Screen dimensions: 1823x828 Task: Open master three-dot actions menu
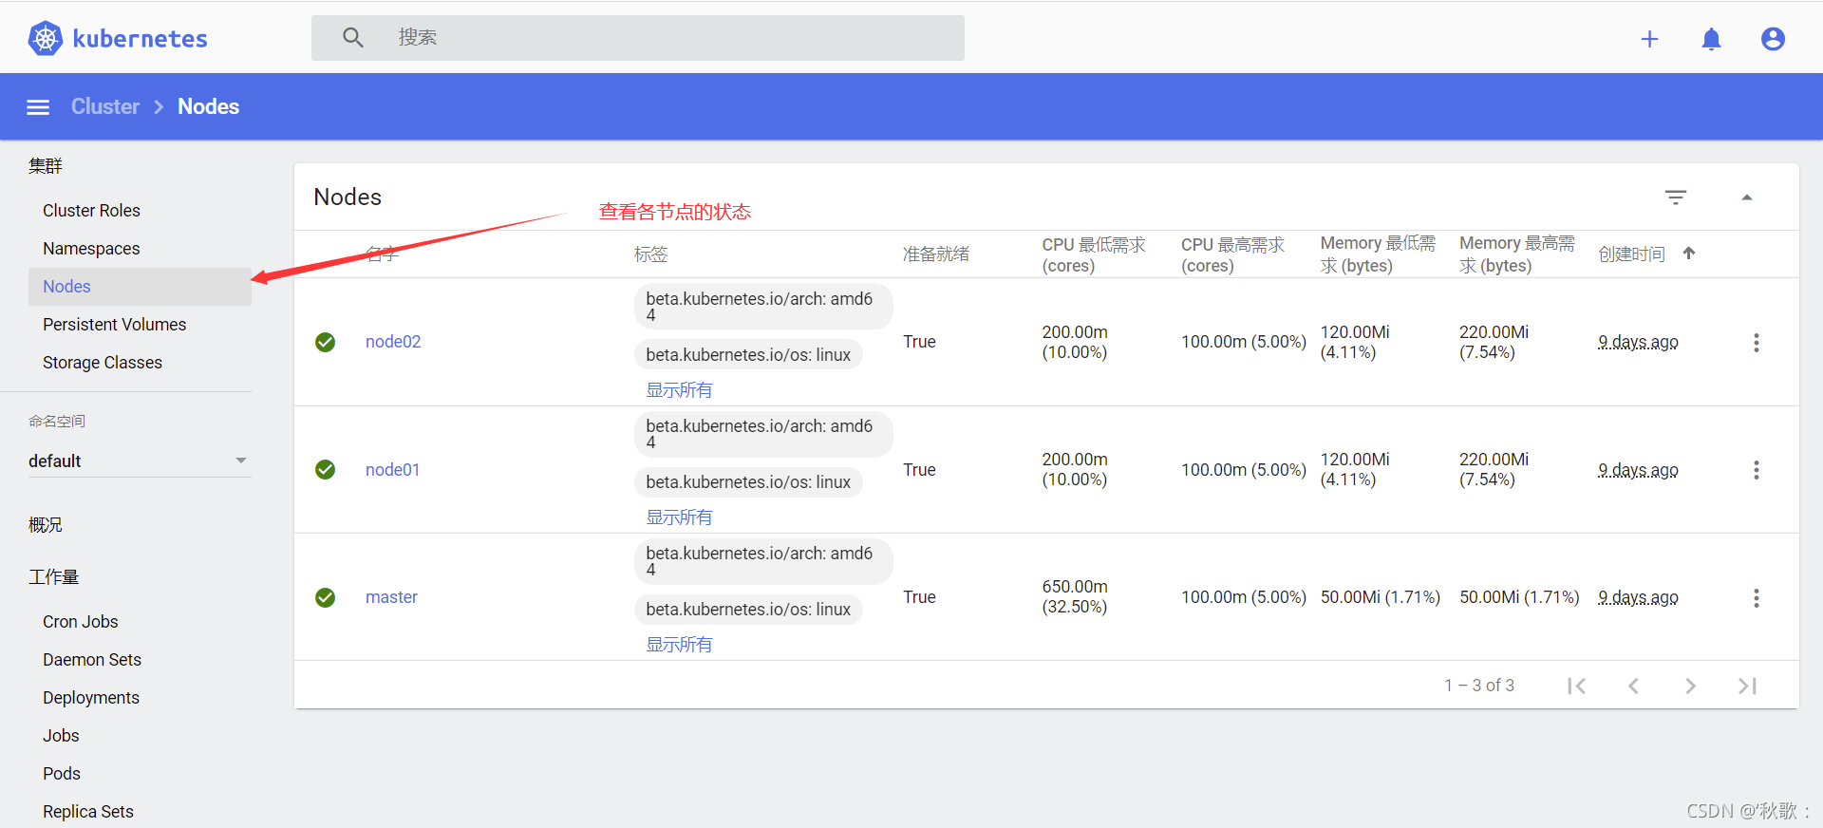point(1757,598)
